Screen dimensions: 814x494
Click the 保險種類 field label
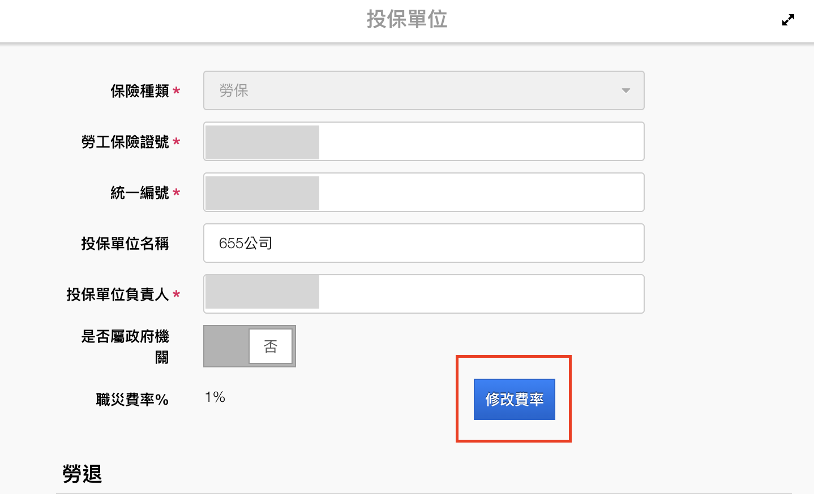[x=140, y=91]
